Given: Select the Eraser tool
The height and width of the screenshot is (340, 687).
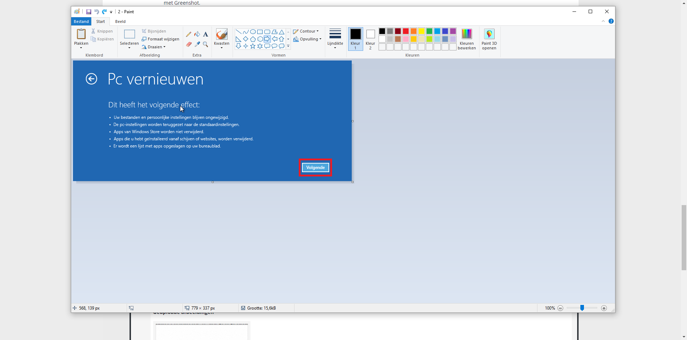Looking at the screenshot, I should click(189, 44).
